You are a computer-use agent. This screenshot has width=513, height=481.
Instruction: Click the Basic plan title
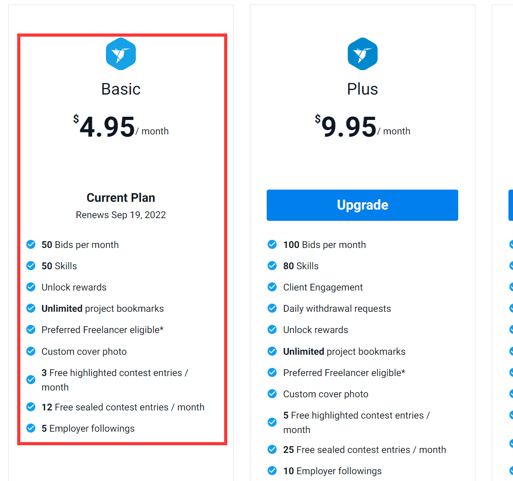[x=121, y=89]
